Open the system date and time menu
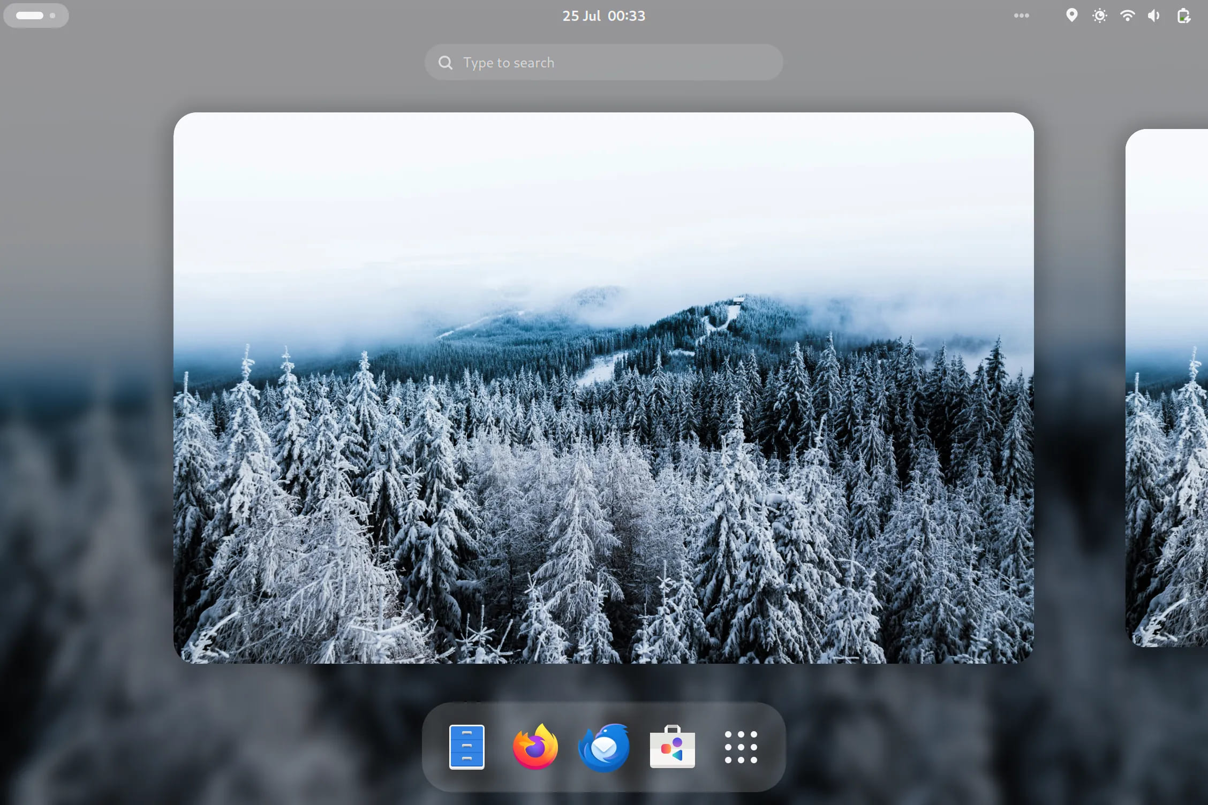This screenshot has width=1208, height=805. pyautogui.click(x=604, y=16)
